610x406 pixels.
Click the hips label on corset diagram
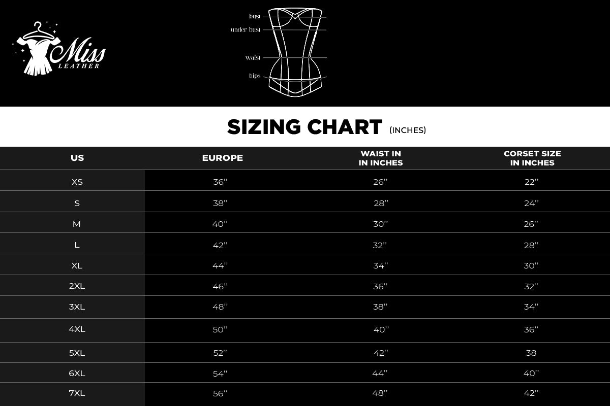(254, 76)
